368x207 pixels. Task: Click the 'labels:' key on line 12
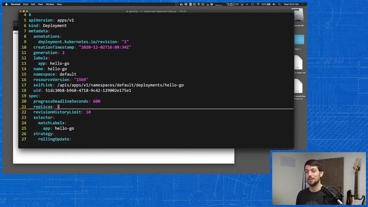coord(41,58)
